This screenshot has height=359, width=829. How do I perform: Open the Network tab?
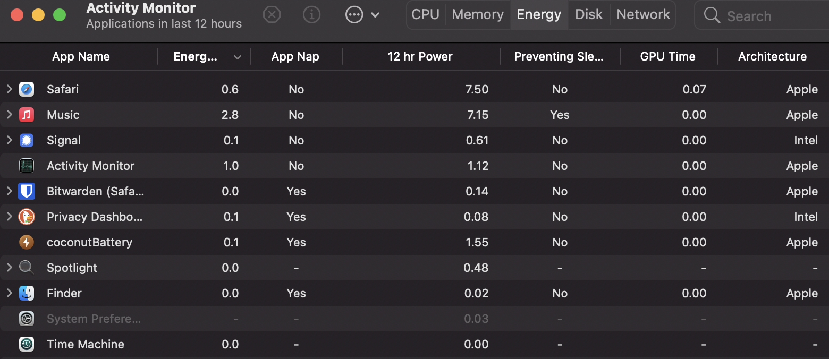[644, 15]
